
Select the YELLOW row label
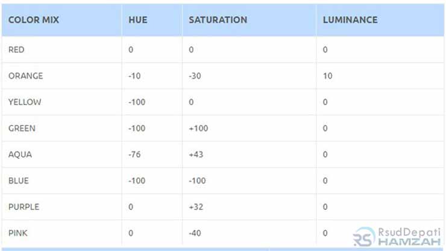tap(25, 102)
